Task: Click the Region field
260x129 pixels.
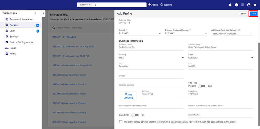Action: coord(151,76)
